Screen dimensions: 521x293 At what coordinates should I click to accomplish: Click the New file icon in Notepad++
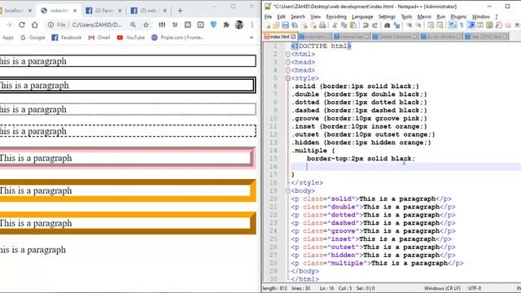click(267, 25)
